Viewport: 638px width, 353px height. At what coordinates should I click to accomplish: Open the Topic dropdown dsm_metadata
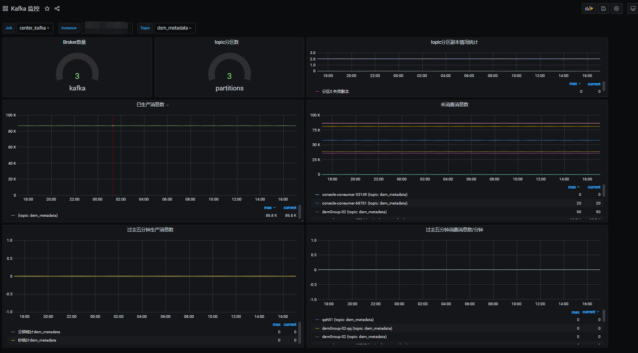(x=174, y=28)
